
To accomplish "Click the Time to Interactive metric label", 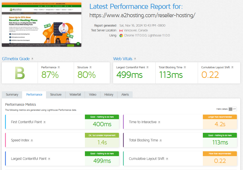I will click(x=143, y=122).
